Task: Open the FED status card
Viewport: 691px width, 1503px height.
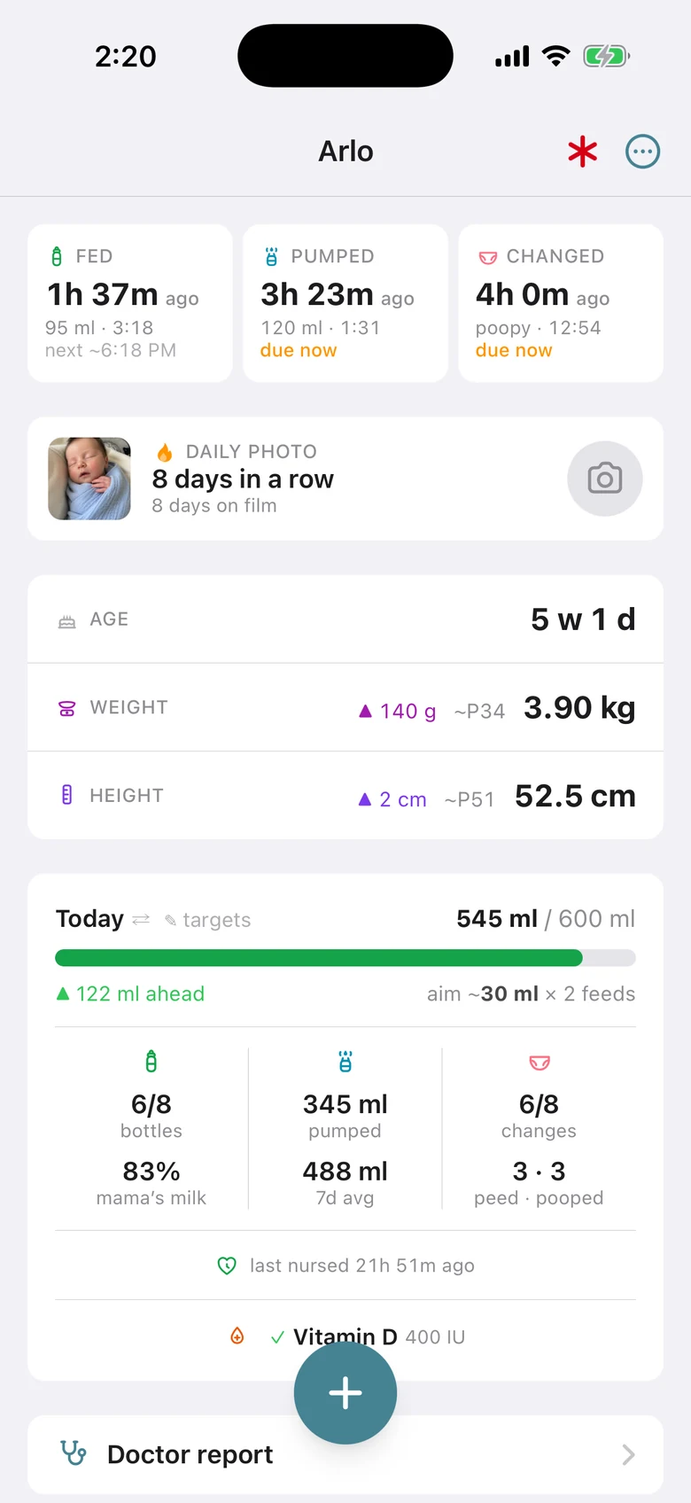Action: point(130,303)
